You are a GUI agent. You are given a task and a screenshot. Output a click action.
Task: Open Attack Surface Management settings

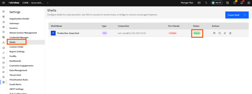coord(23,33)
